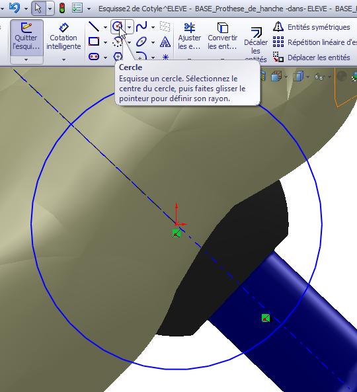Image resolution: width=357 pixels, height=392 pixels.
Task: Toggle the Select cursor tool
Action: tap(38, 8)
